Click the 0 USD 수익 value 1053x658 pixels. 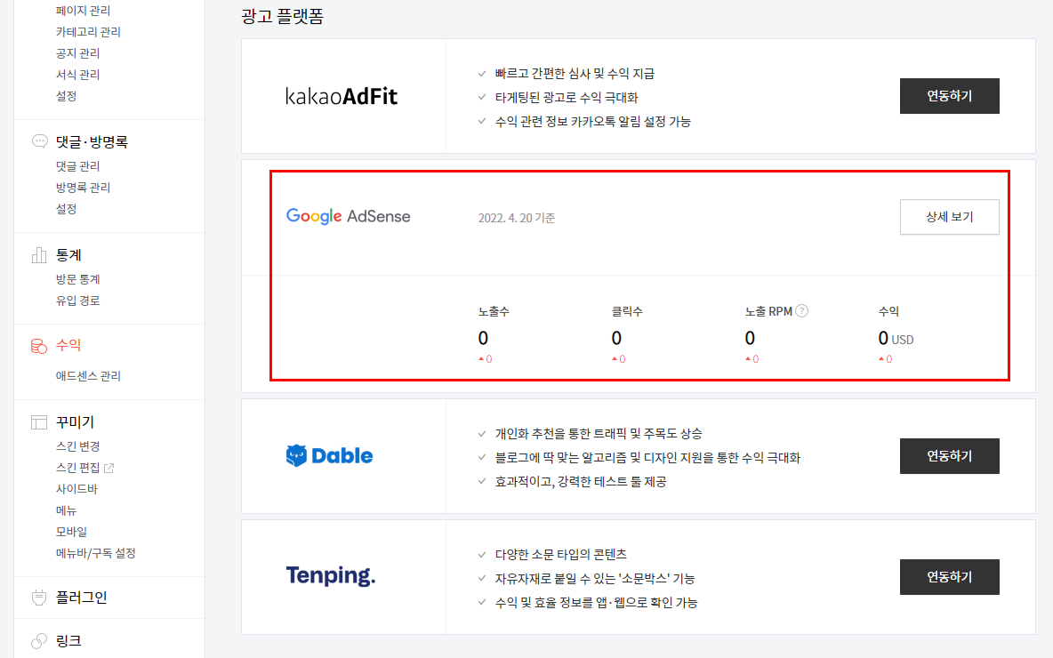(x=896, y=339)
